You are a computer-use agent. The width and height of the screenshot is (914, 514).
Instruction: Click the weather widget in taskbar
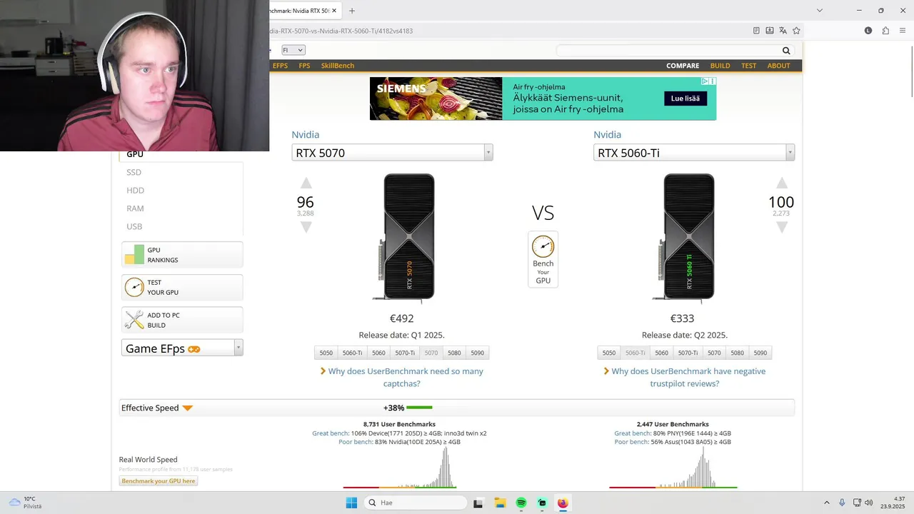[25, 503]
